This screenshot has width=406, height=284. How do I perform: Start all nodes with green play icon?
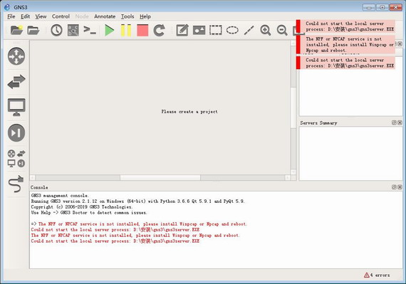coord(109,31)
